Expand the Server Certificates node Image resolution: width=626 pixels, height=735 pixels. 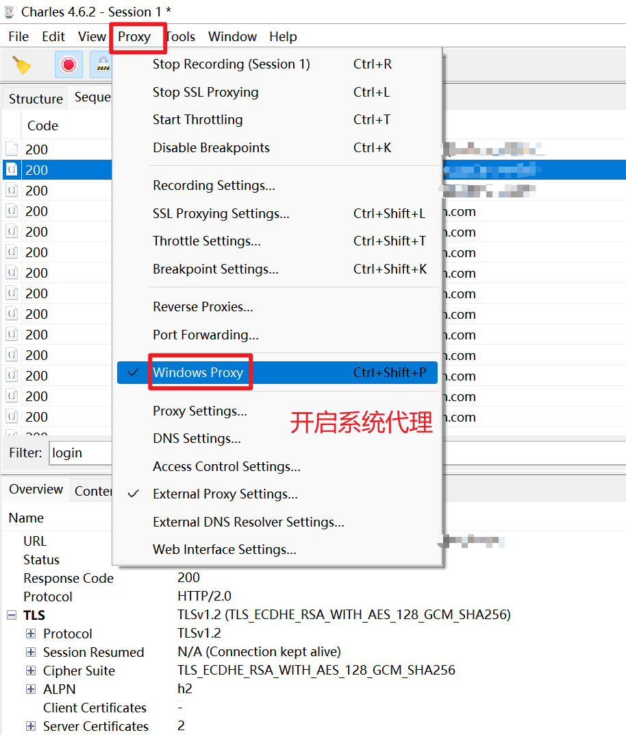pos(30,726)
